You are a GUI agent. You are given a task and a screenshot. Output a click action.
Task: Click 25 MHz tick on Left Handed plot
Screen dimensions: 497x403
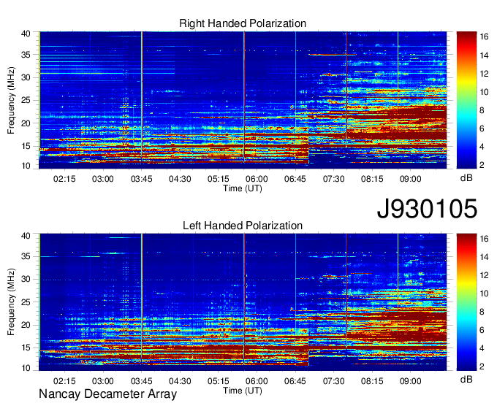tap(26, 302)
